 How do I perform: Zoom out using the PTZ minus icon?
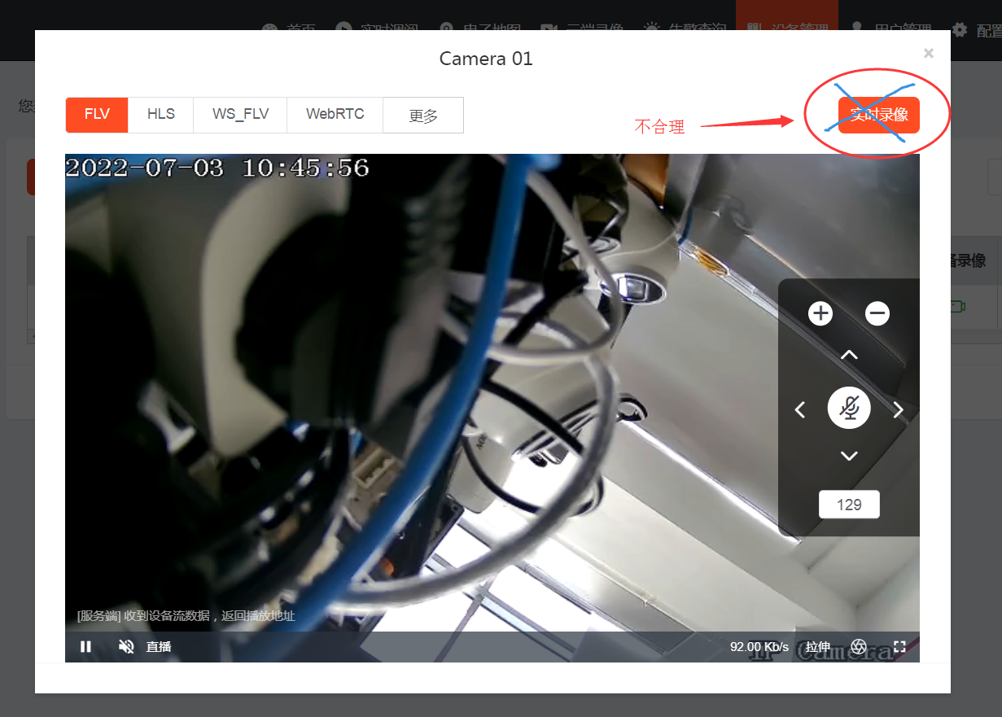877,313
